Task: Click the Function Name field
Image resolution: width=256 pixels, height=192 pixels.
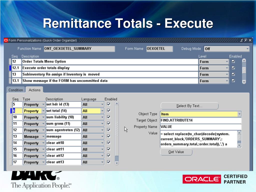Action: 79,49
